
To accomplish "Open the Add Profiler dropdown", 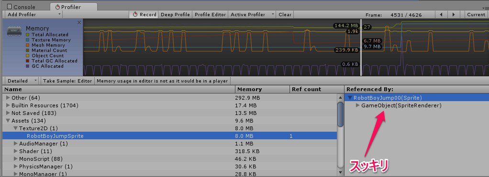I will pos(33,15).
